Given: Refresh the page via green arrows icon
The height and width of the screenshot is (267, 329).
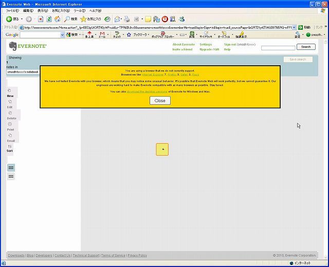Looking at the screenshot, I should pyautogui.click(x=49, y=19).
